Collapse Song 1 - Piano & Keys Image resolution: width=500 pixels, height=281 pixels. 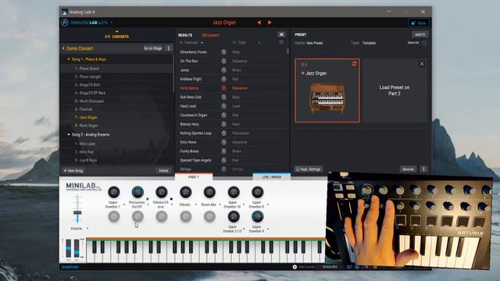[x=69, y=59]
